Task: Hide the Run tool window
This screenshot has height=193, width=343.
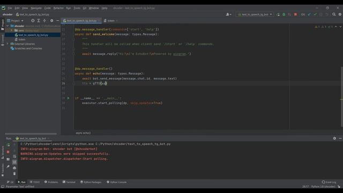Action: 340,138
